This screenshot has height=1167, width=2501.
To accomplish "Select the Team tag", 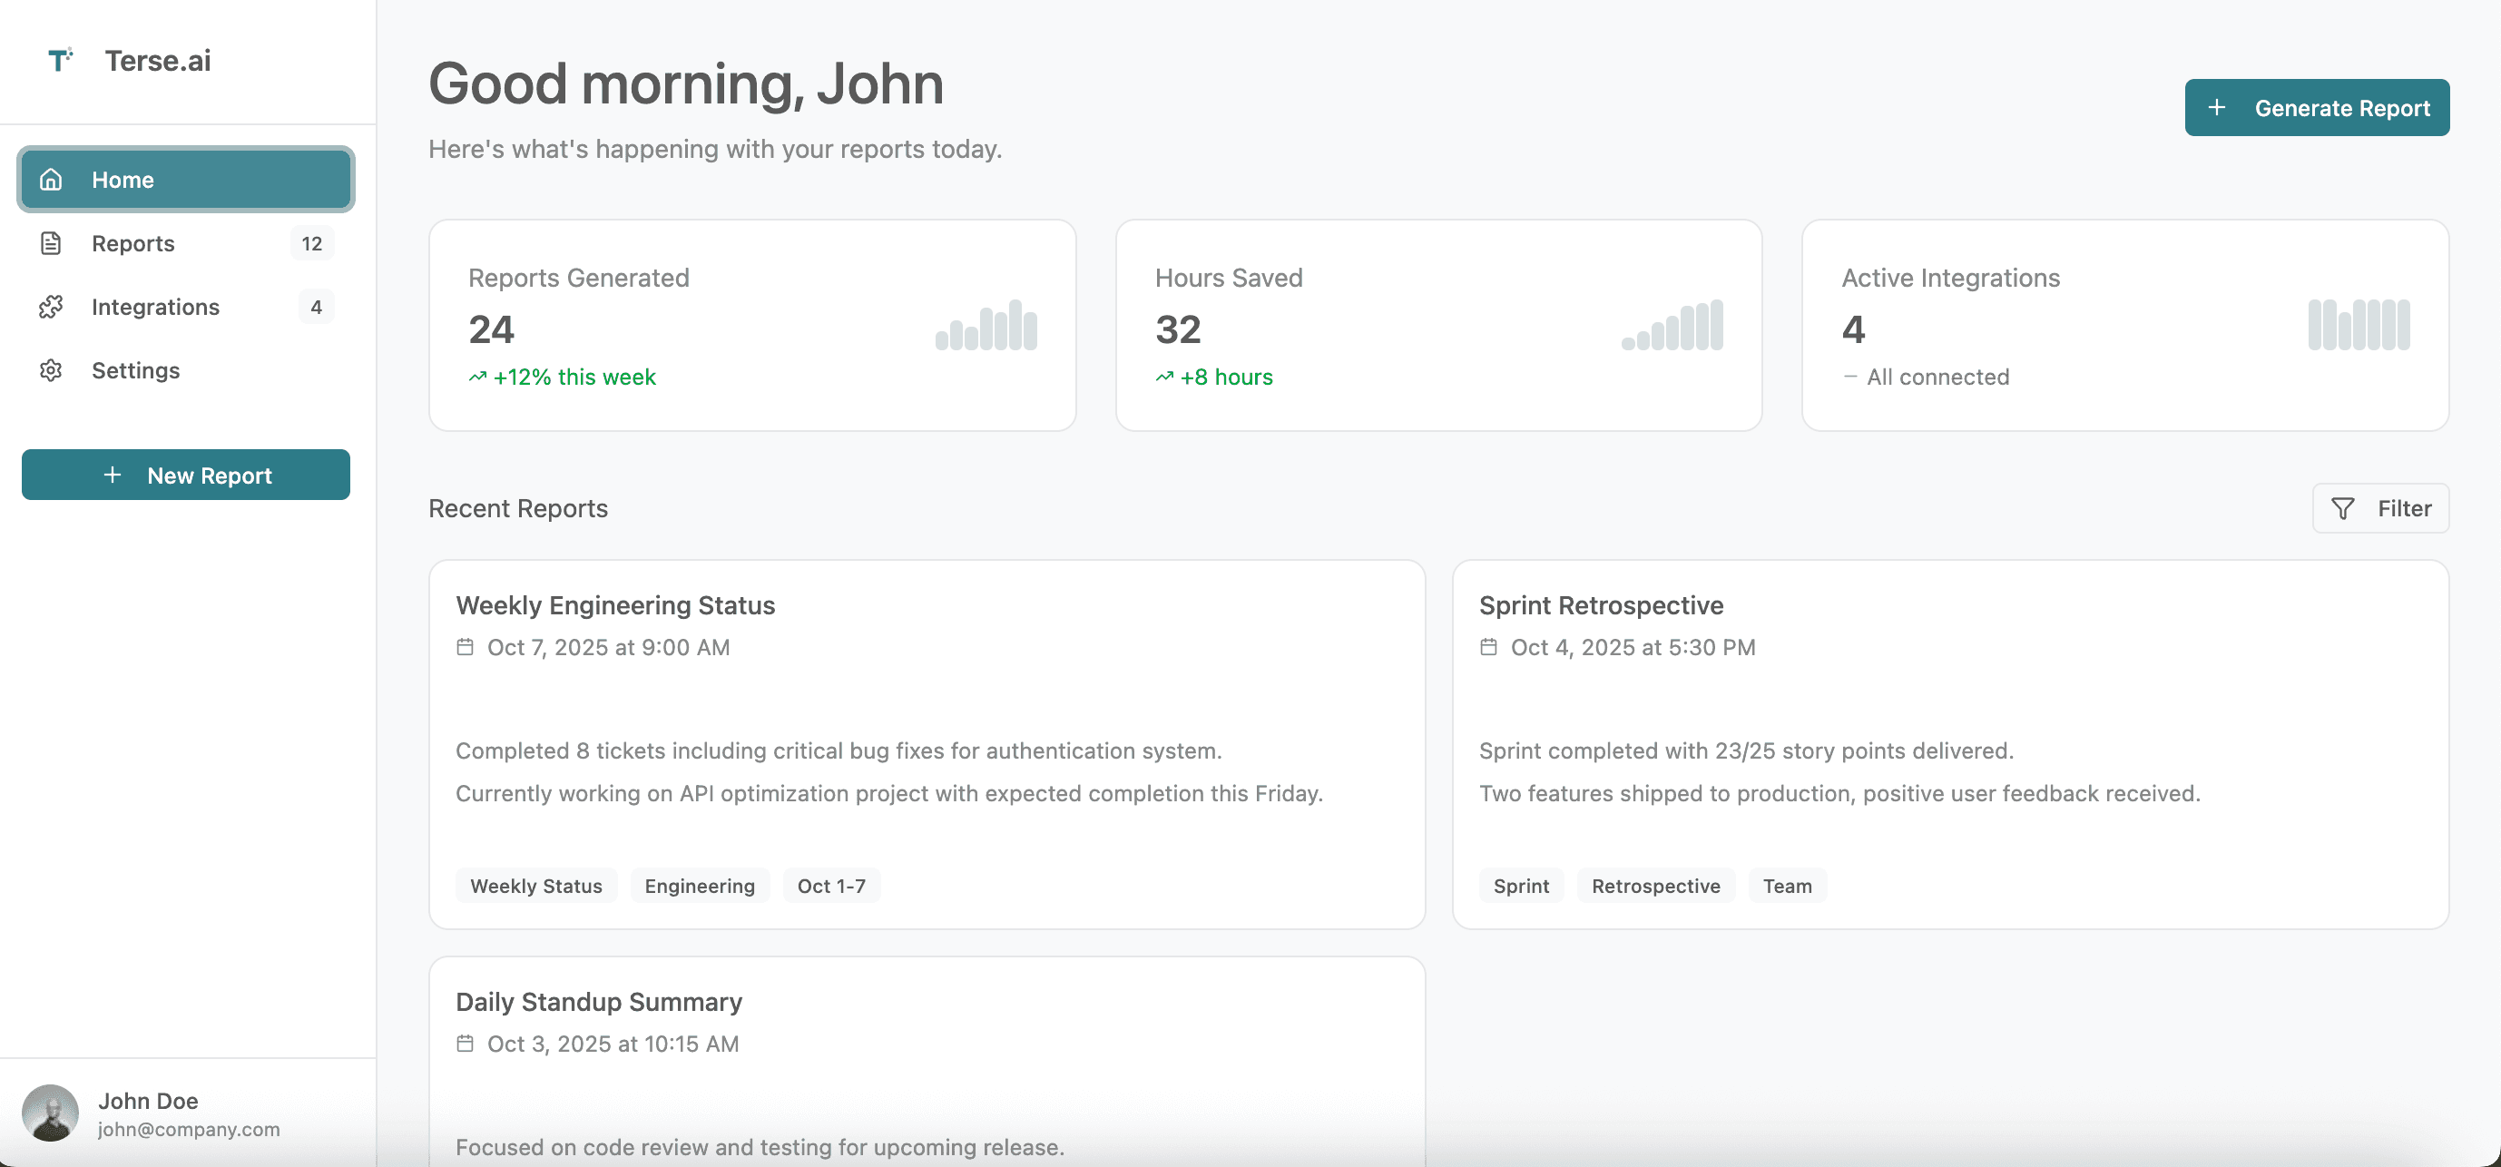I will click(x=1788, y=886).
